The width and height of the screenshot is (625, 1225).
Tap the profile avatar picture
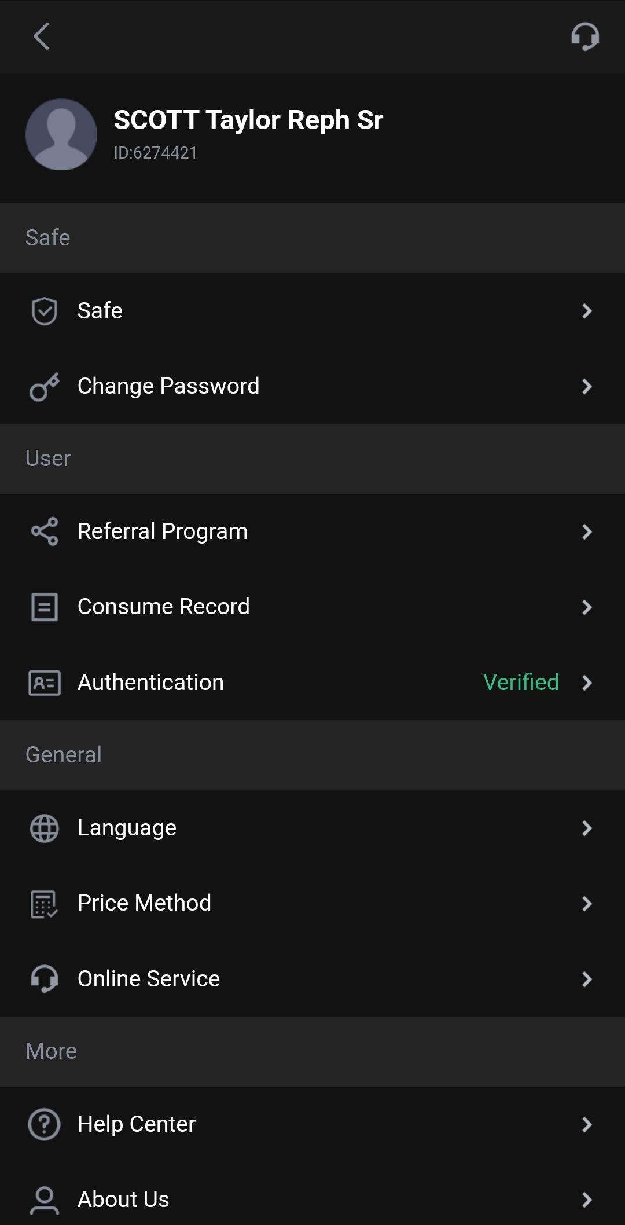61,134
